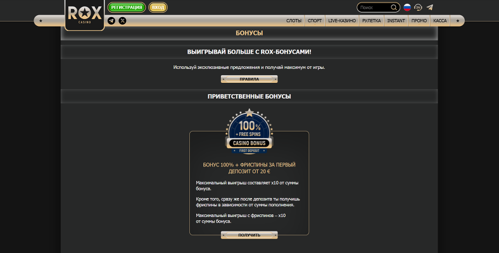This screenshot has width=499, height=253.
Task: Open the Live-казино menu item
Action: pos(342,21)
